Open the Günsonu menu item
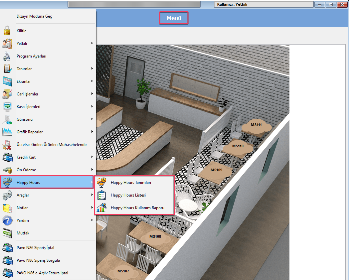Image resolution: width=349 pixels, height=280 pixels. coord(25,119)
